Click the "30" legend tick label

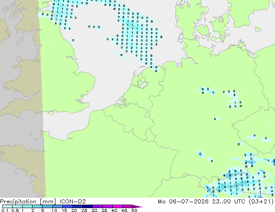click(x=95, y=210)
